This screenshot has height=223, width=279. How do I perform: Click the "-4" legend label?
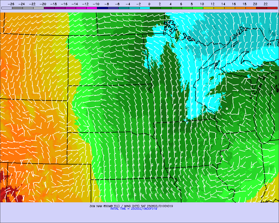(x=128, y=4)
